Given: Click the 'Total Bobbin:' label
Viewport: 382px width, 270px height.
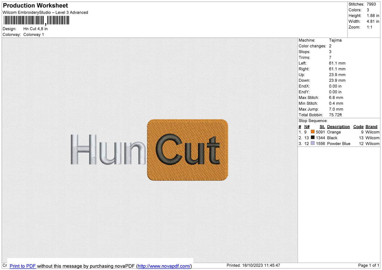Looking at the screenshot, I should click(x=311, y=115).
